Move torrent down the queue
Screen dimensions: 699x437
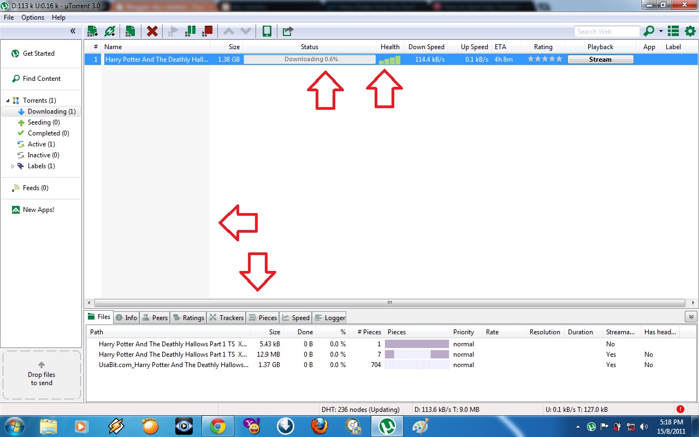pos(246,31)
